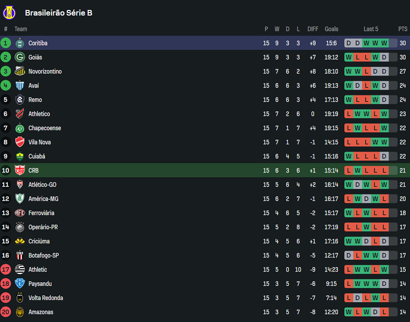Click Coritiba's most recent win result box
Viewport: 410px width, 322px height.
pos(384,43)
